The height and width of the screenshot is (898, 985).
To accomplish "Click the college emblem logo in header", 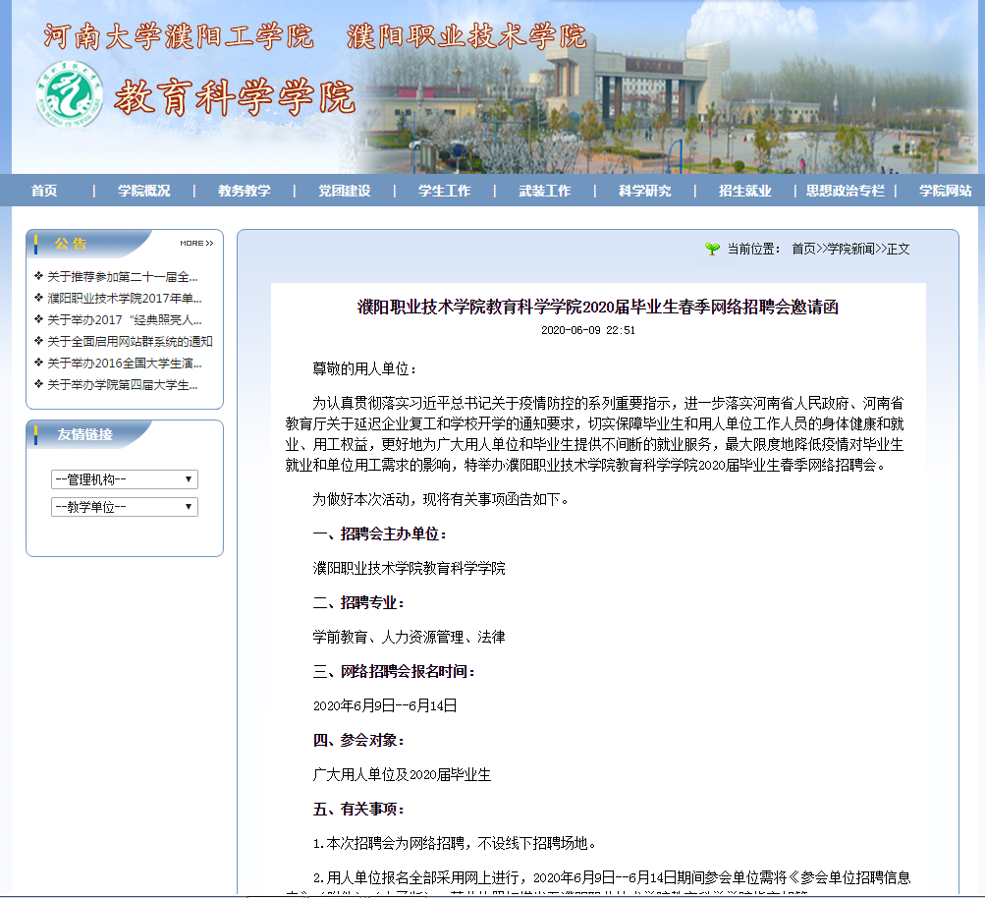I will click(x=69, y=94).
